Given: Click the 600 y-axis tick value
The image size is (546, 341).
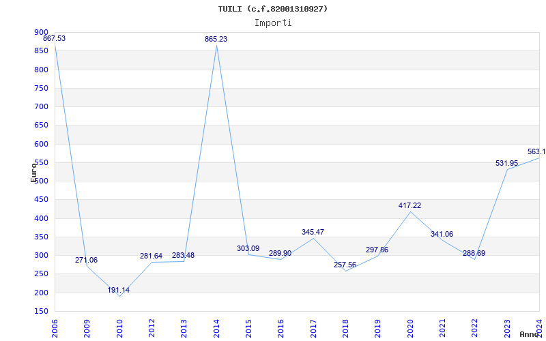Looking at the screenshot, I should tap(41, 144).
